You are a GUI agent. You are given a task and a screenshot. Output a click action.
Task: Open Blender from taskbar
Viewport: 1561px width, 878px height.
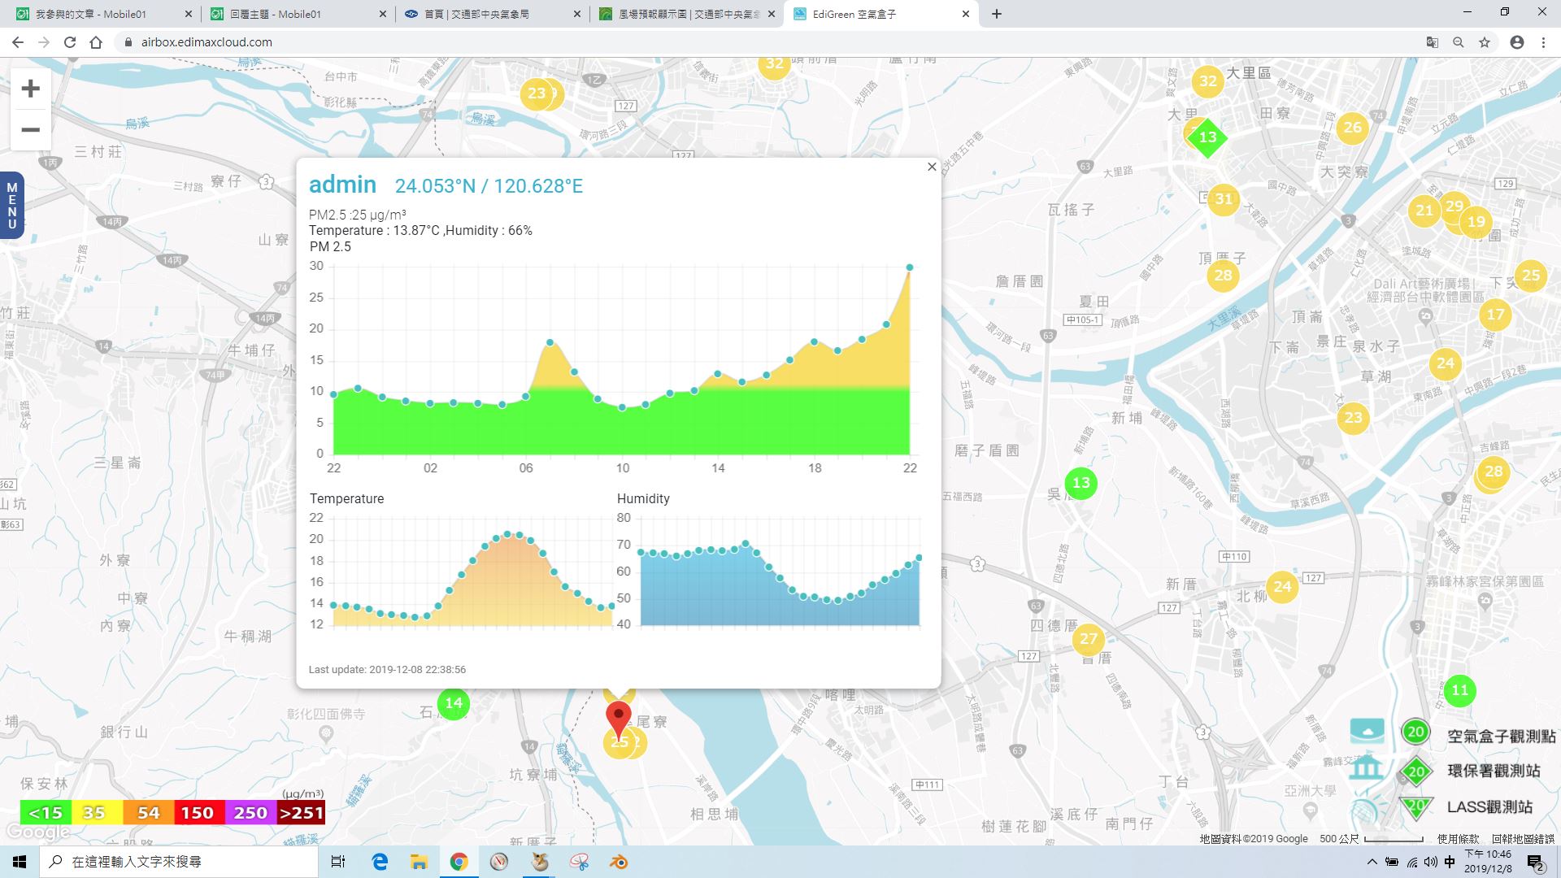click(619, 862)
